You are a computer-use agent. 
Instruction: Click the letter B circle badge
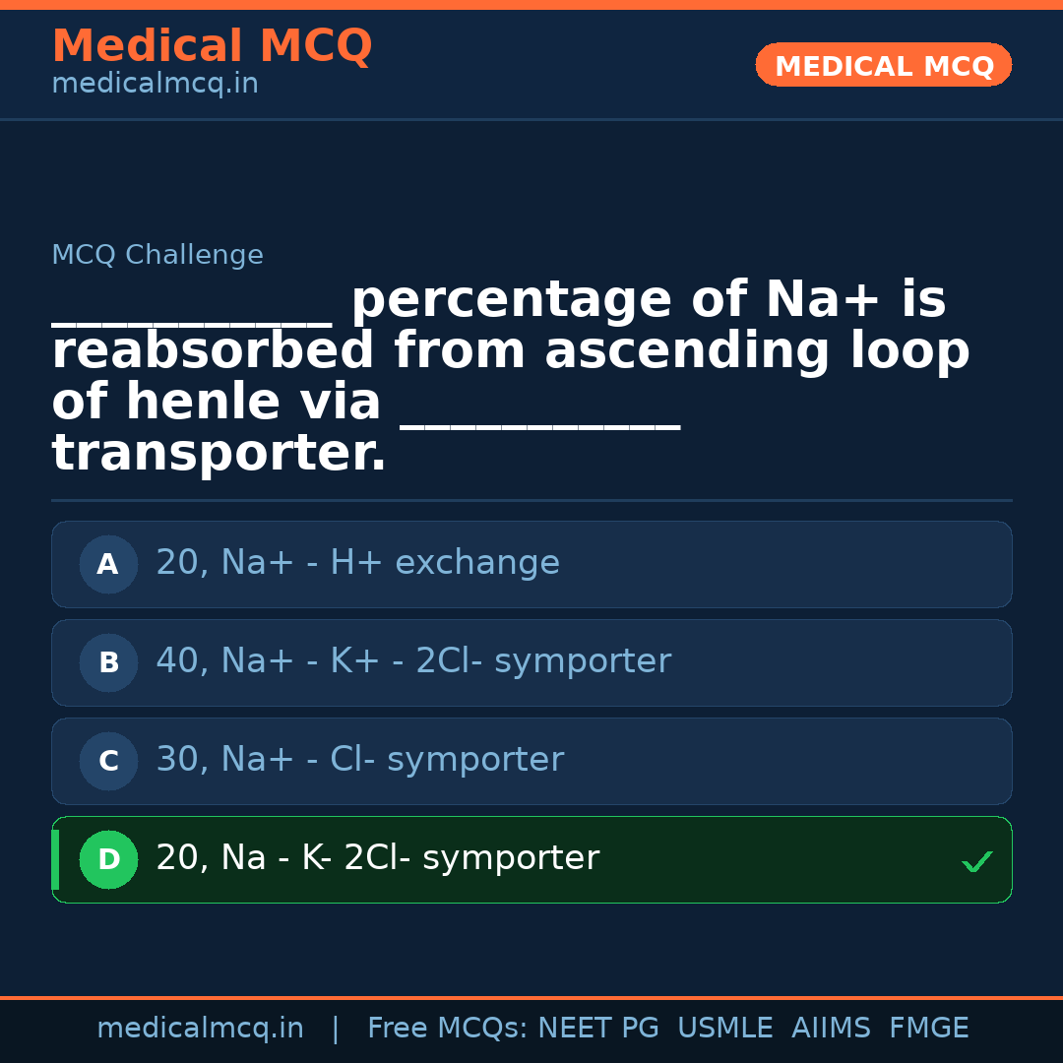point(108,662)
